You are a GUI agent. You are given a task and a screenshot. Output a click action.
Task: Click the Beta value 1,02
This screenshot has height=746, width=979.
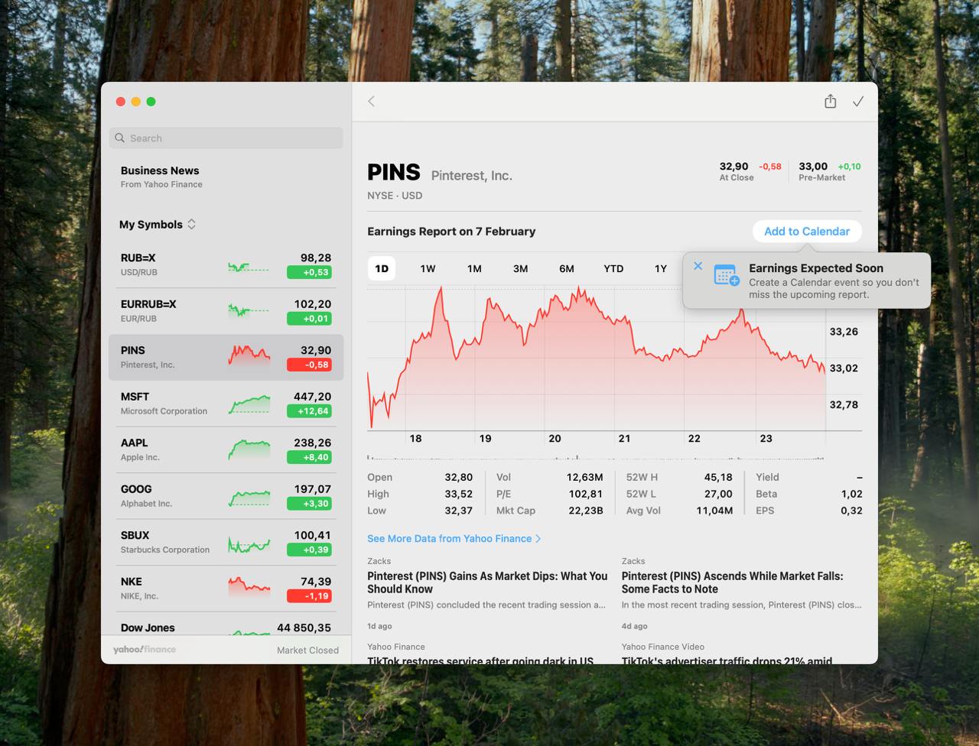click(x=851, y=494)
